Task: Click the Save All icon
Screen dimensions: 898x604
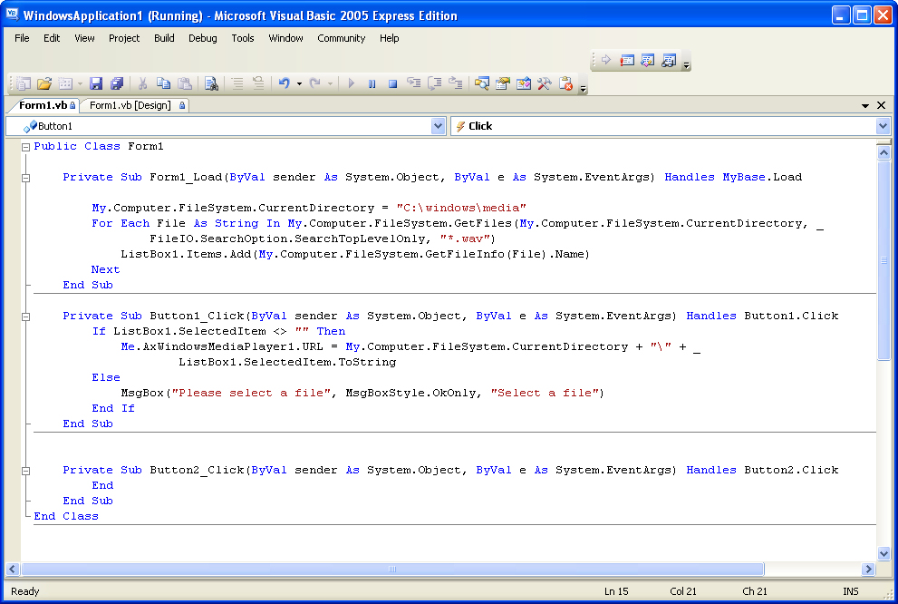Action: click(117, 83)
